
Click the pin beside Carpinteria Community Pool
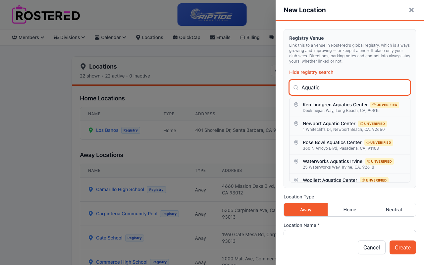pos(91,214)
